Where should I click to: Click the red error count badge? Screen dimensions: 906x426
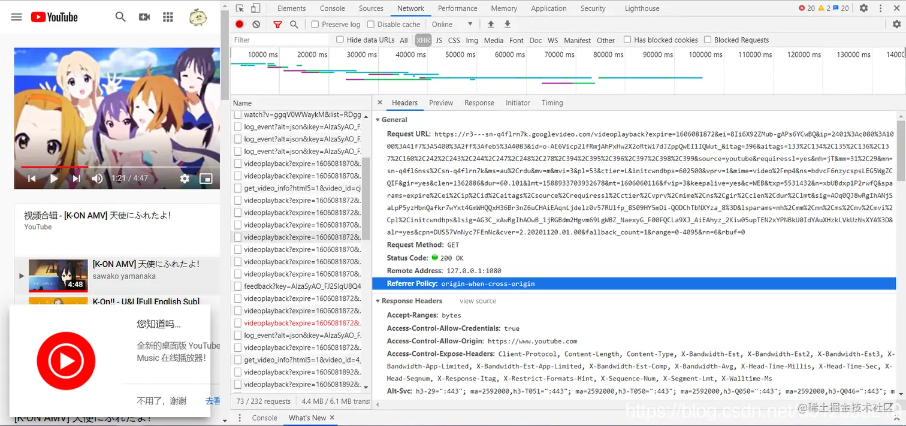[807, 8]
